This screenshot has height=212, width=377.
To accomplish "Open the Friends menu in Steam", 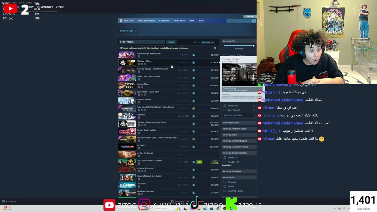I will pyautogui.click(x=22, y=3).
